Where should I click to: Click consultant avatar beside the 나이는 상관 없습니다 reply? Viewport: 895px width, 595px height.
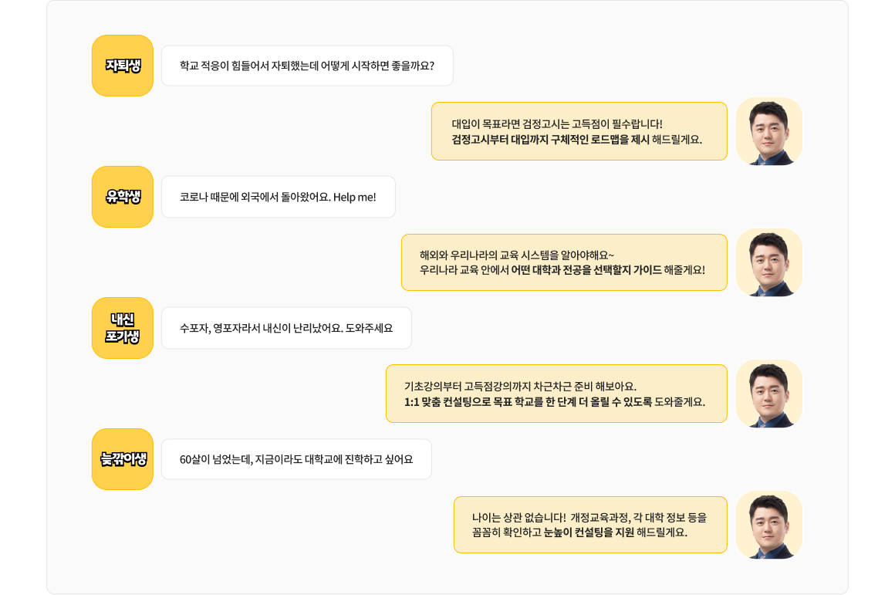pos(768,525)
